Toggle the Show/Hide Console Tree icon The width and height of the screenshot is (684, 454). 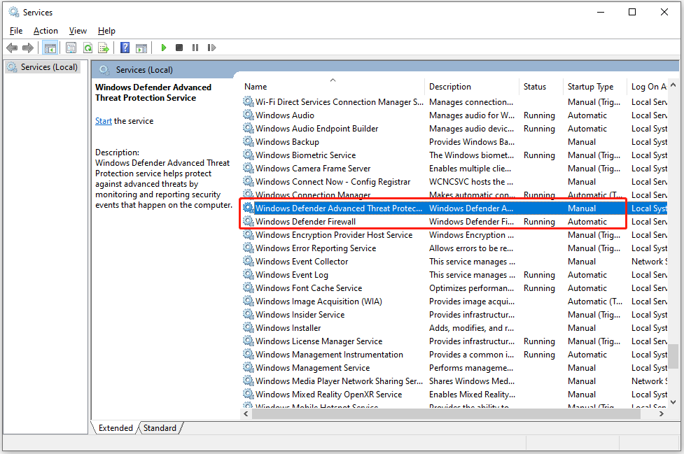(50, 47)
